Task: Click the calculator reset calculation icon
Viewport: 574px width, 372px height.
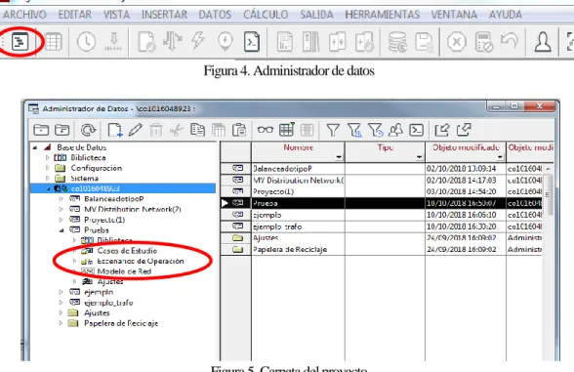Action: coord(483,42)
